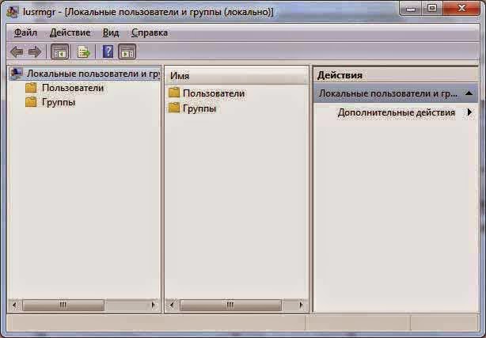Viewport: 486px width, 338px height.
Task: Click Дополнительные действия link in Actions pane
Action: tap(397, 112)
